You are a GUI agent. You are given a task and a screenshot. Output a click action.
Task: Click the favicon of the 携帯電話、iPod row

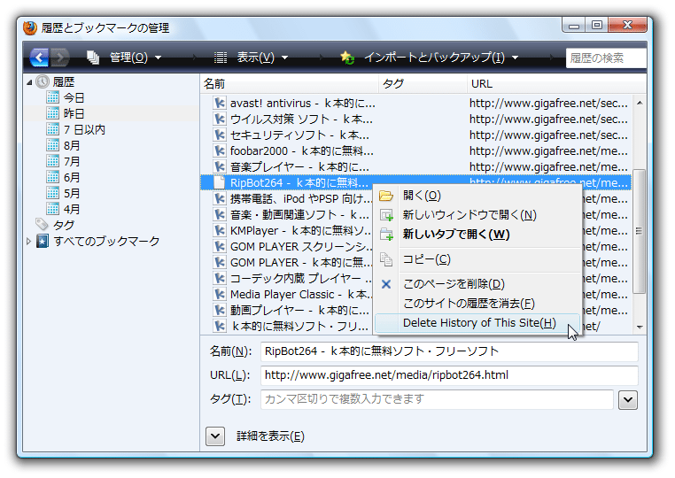pos(220,199)
